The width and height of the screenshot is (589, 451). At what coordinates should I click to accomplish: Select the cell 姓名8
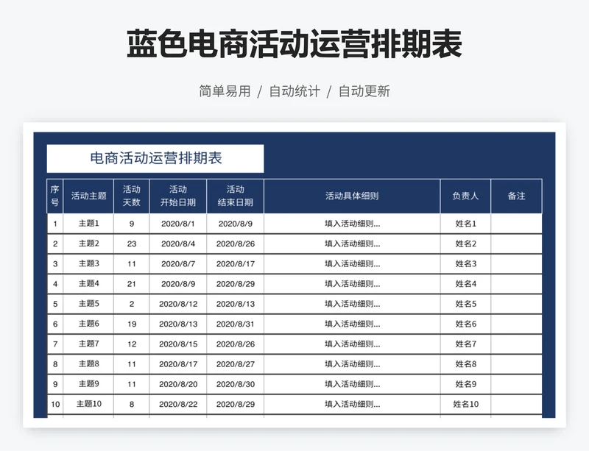pyautogui.click(x=465, y=364)
